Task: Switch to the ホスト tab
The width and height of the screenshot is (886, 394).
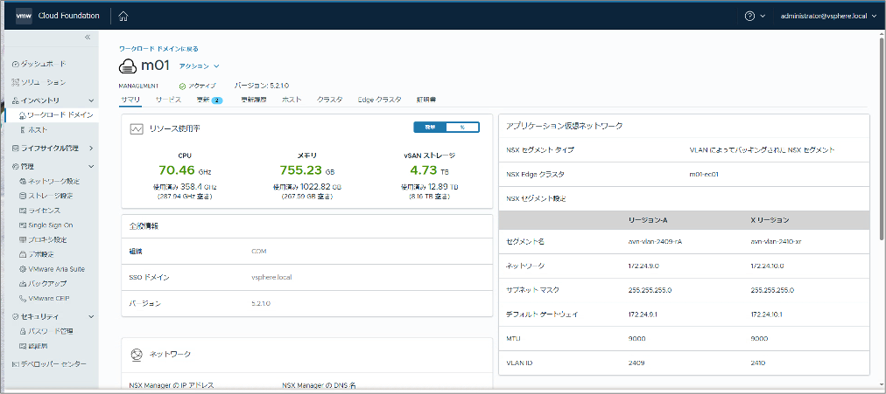Action: [x=292, y=100]
